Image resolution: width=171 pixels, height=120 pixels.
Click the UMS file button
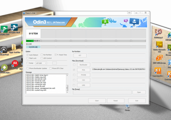click(84, 85)
